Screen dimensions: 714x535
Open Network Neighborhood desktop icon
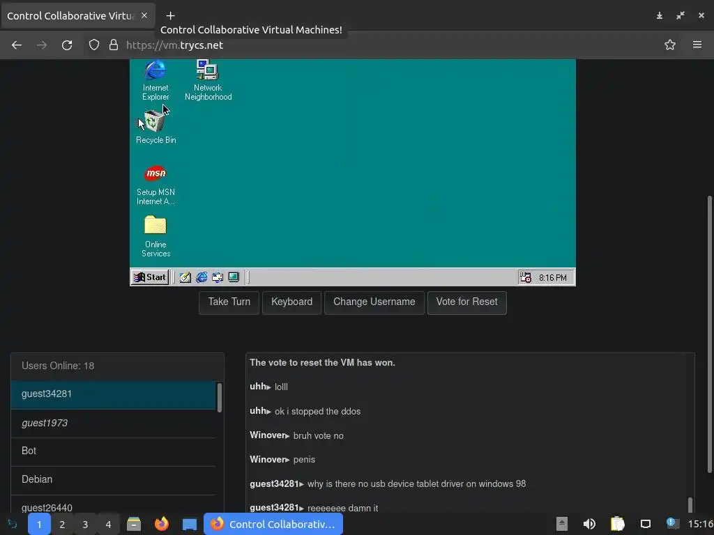click(x=208, y=79)
